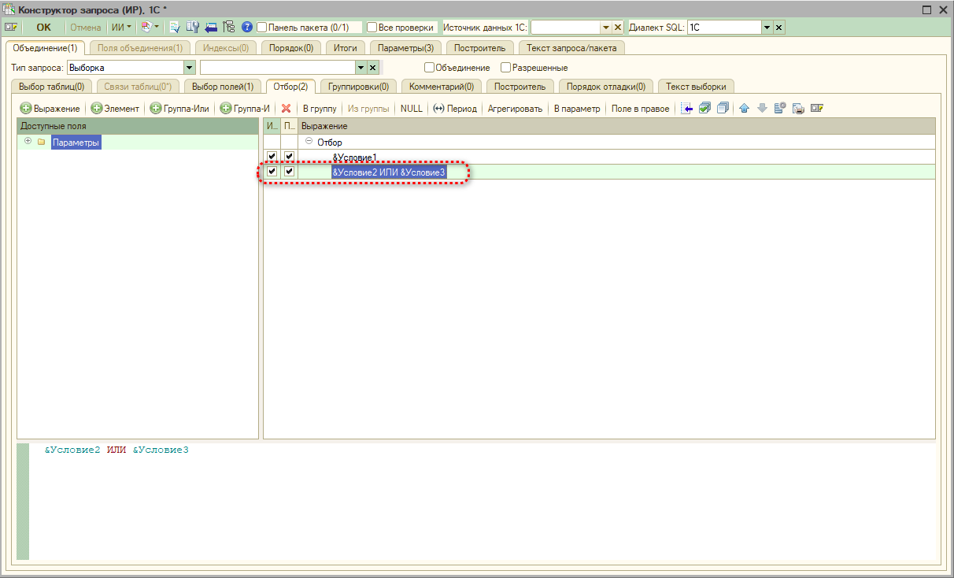
Task: Open the Диалект SQL dropdown list
Action: [x=767, y=28]
